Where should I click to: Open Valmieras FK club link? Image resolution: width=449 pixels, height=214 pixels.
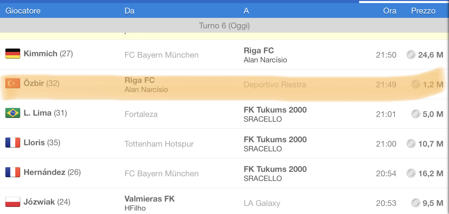click(x=149, y=199)
